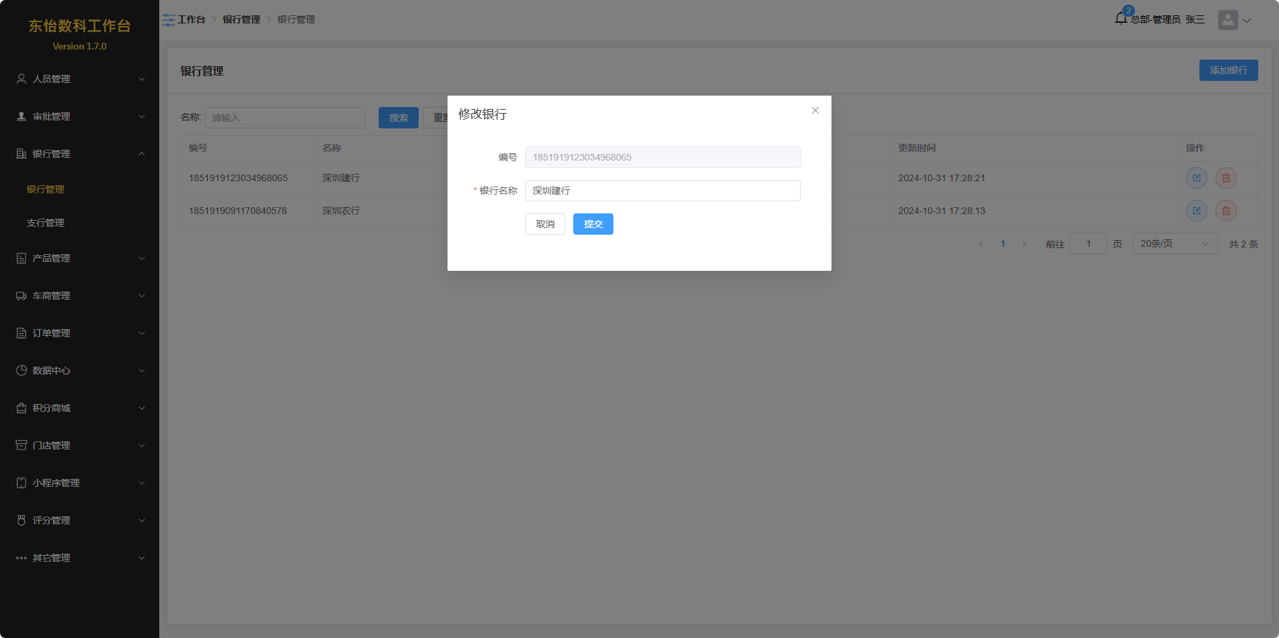Click the sidebar collapse icon beside 工作台

[168, 20]
